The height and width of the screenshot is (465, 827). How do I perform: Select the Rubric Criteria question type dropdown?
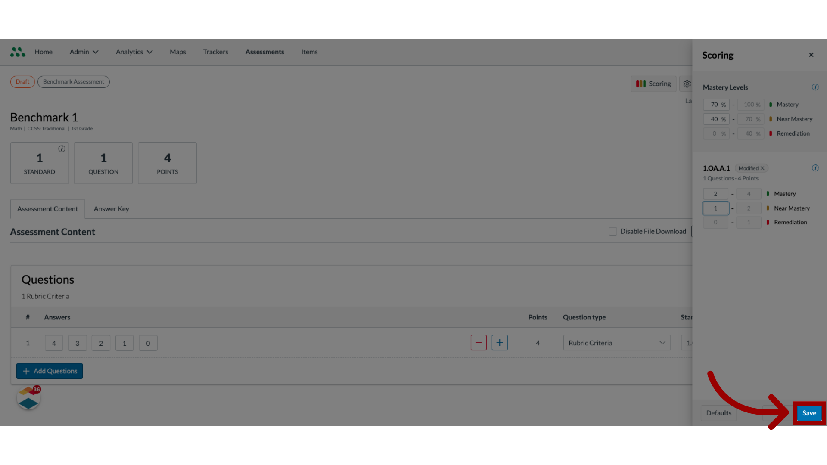pos(617,342)
